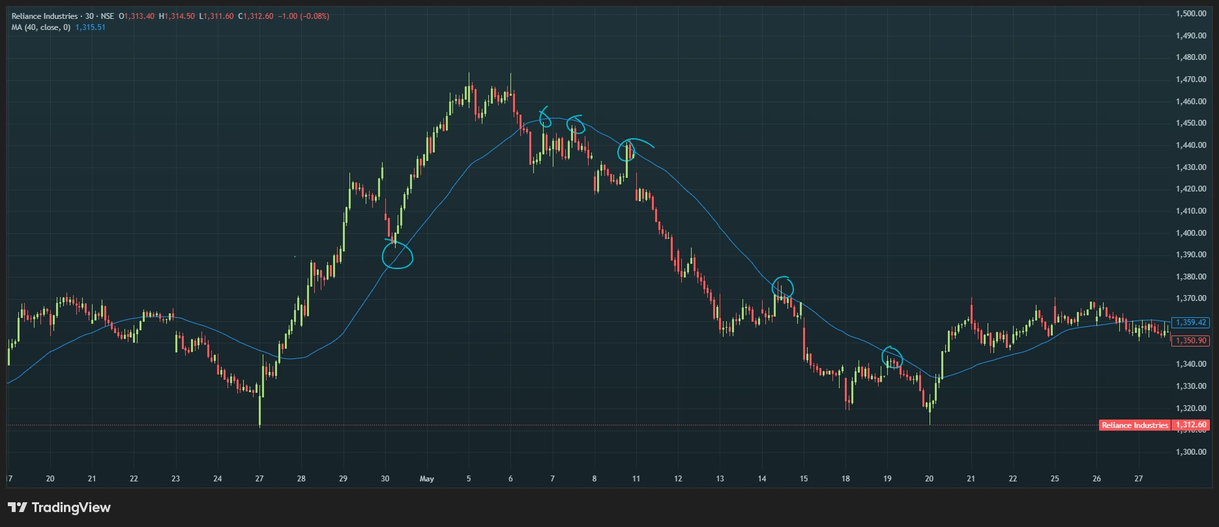Click the 1,390.00 price axis label
Screen dimensions: 1219x527
(x=1191, y=255)
